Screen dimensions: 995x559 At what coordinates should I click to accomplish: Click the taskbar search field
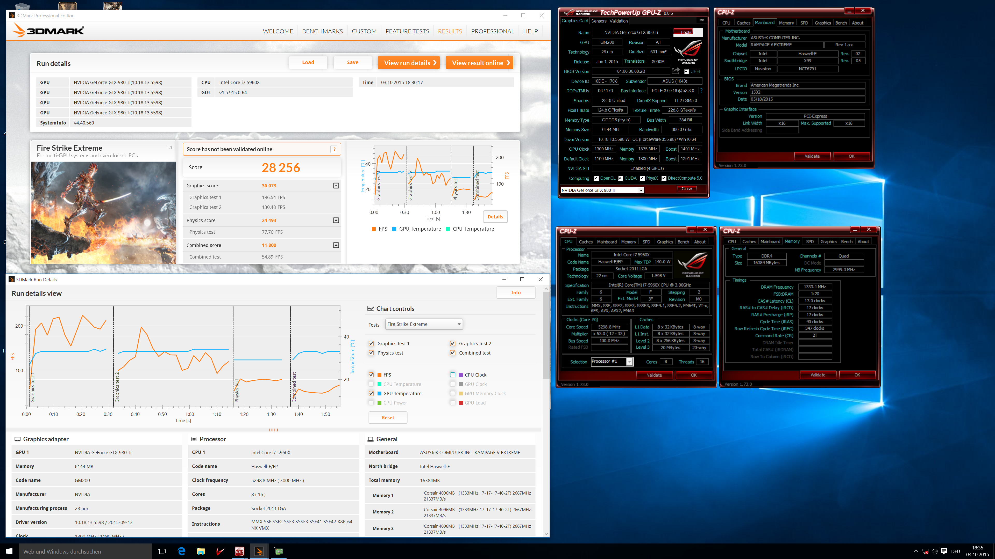point(85,551)
